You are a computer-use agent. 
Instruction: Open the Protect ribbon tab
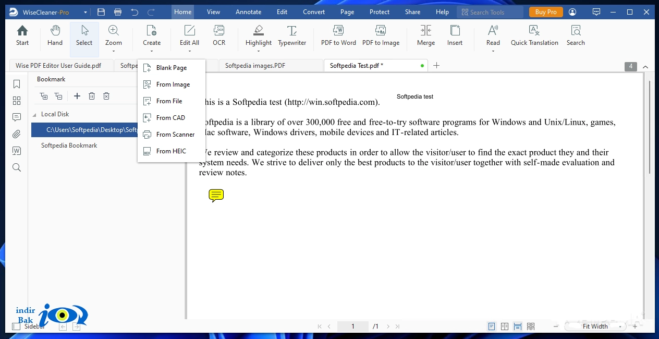coord(380,12)
